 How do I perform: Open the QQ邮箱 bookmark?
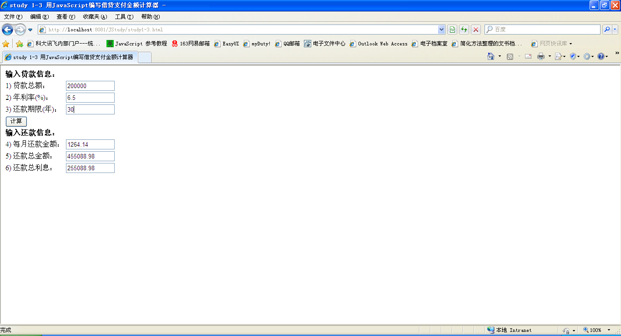click(x=287, y=44)
